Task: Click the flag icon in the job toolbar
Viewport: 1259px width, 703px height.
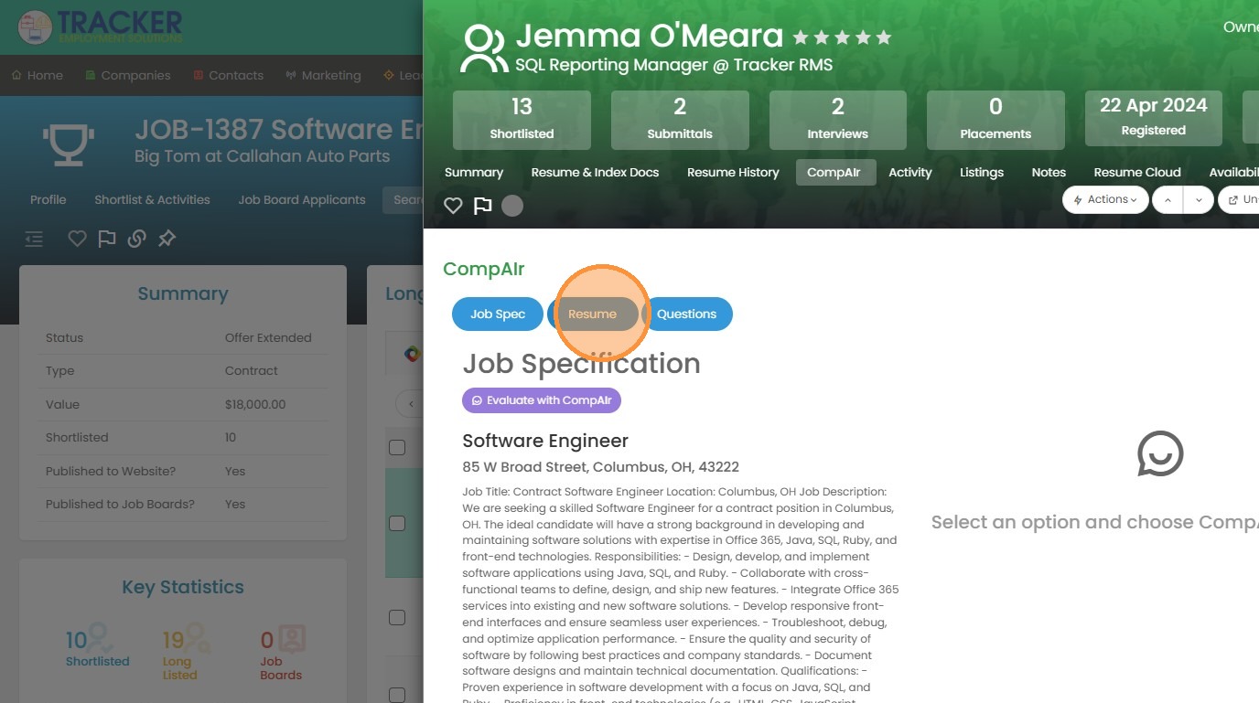Action: (x=107, y=239)
